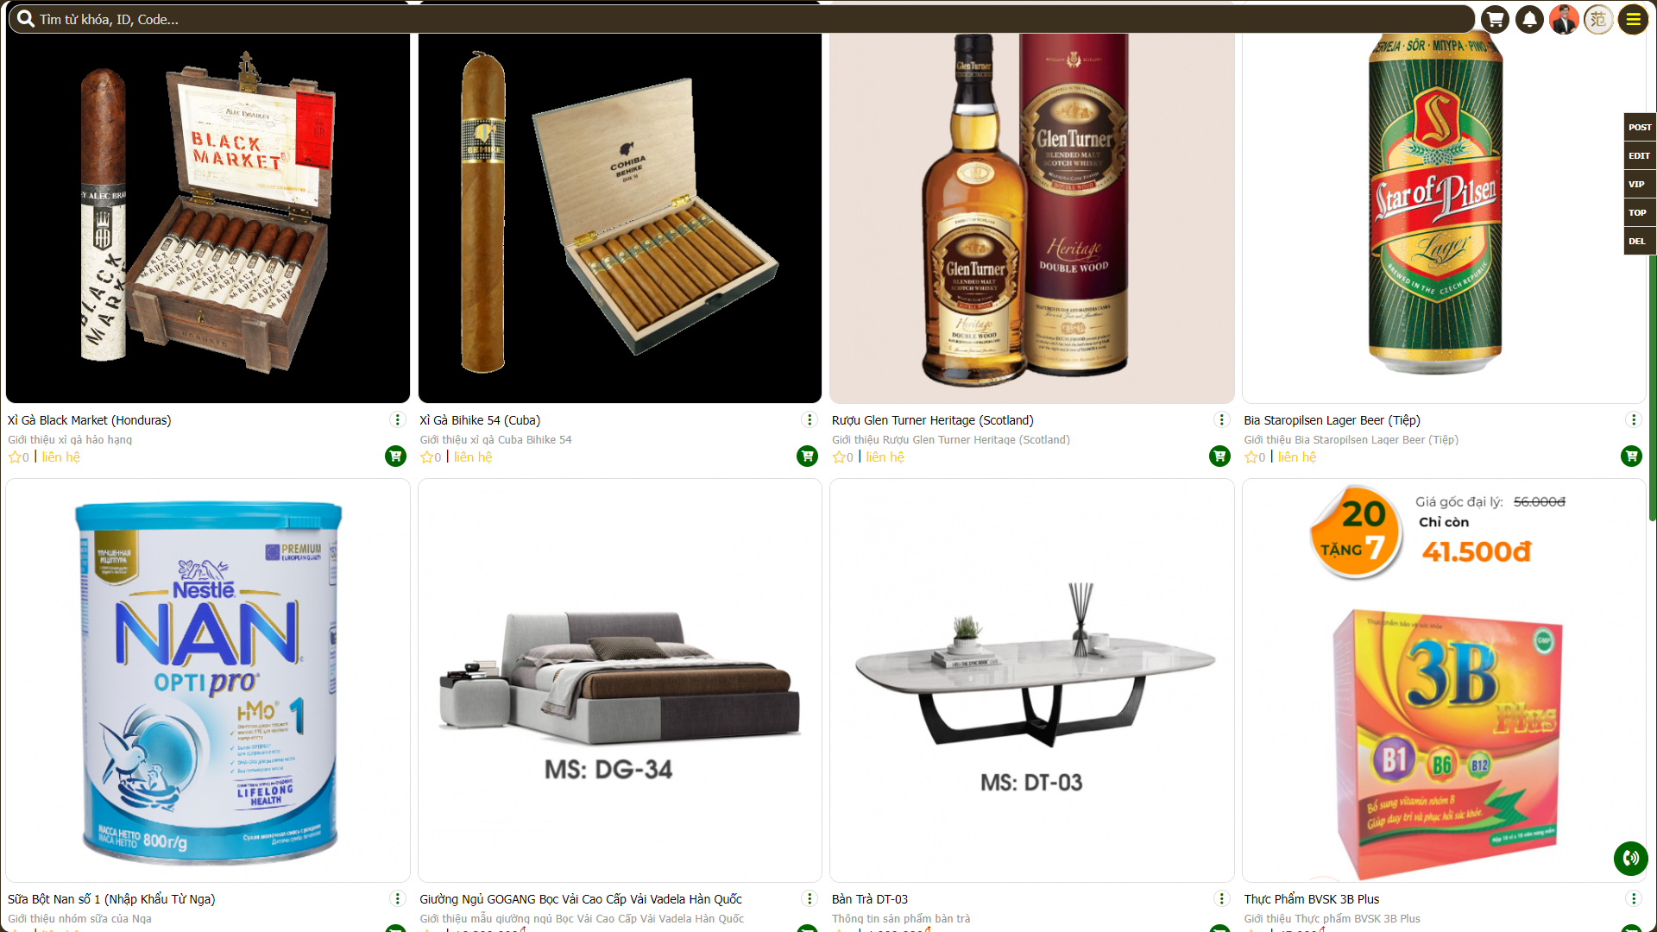The width and height of the screenshot is (1657, 932).
Task: Open Bàn Trà DT-03 product title
Action: pyautogui.click(x=869, y=899)
